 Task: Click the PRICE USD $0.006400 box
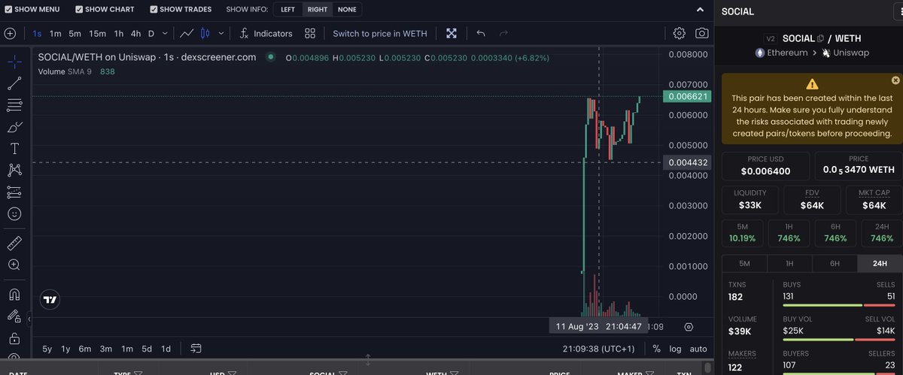766,165
